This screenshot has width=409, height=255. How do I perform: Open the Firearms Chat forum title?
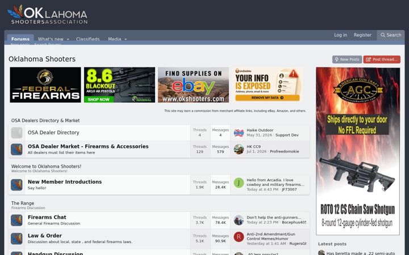[47, 217]
